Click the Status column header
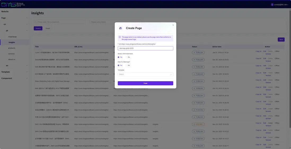The width and height of the screenshot is (291, 149). 195,47
